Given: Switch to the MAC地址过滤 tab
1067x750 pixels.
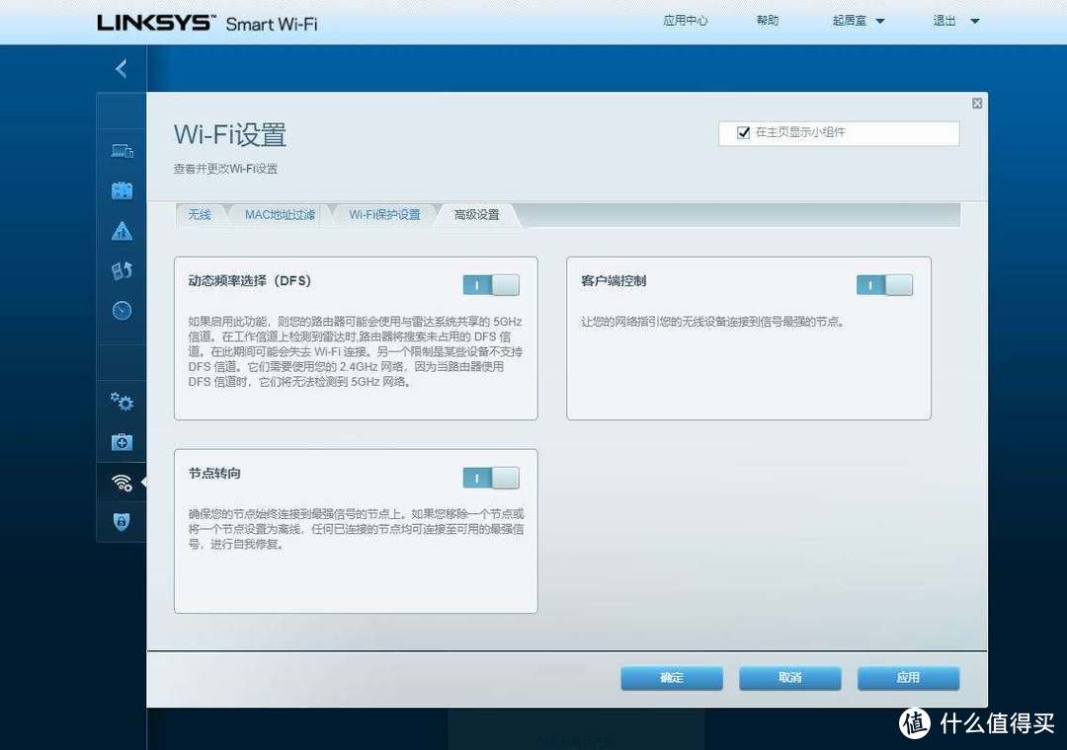Looking at the screenshot, I should click(280, 214).
